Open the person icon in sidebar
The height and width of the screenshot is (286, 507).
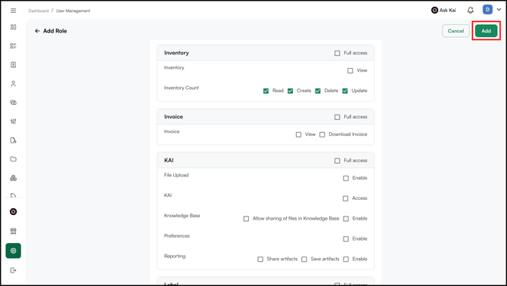[x=14, y=84]
